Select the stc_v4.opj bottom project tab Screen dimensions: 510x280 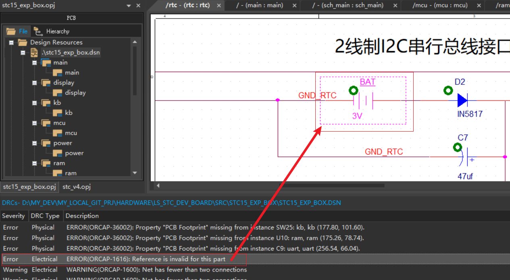77,187
